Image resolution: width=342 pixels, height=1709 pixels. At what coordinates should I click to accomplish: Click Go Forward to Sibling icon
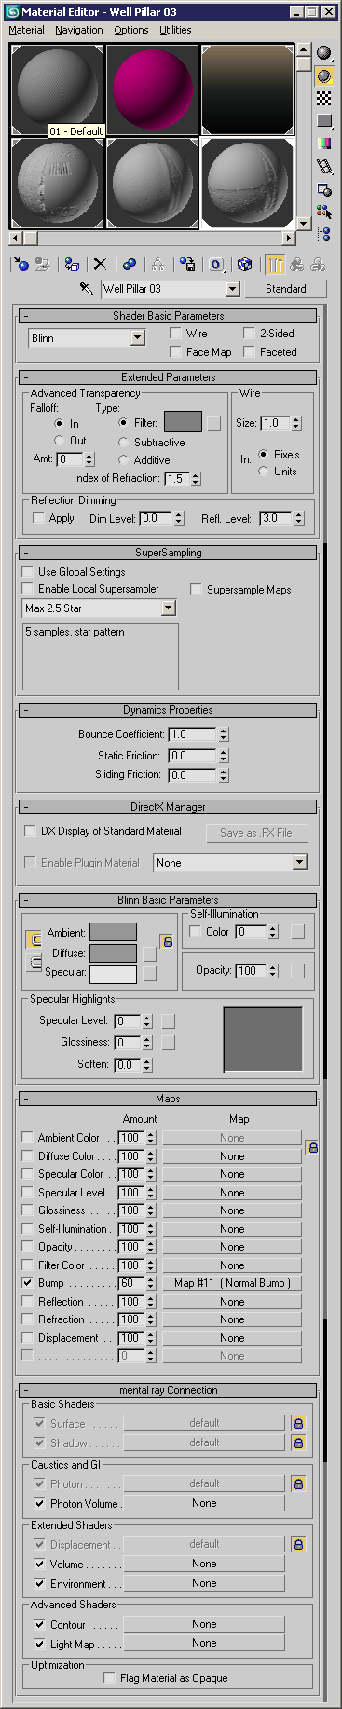tap(319, 265)
